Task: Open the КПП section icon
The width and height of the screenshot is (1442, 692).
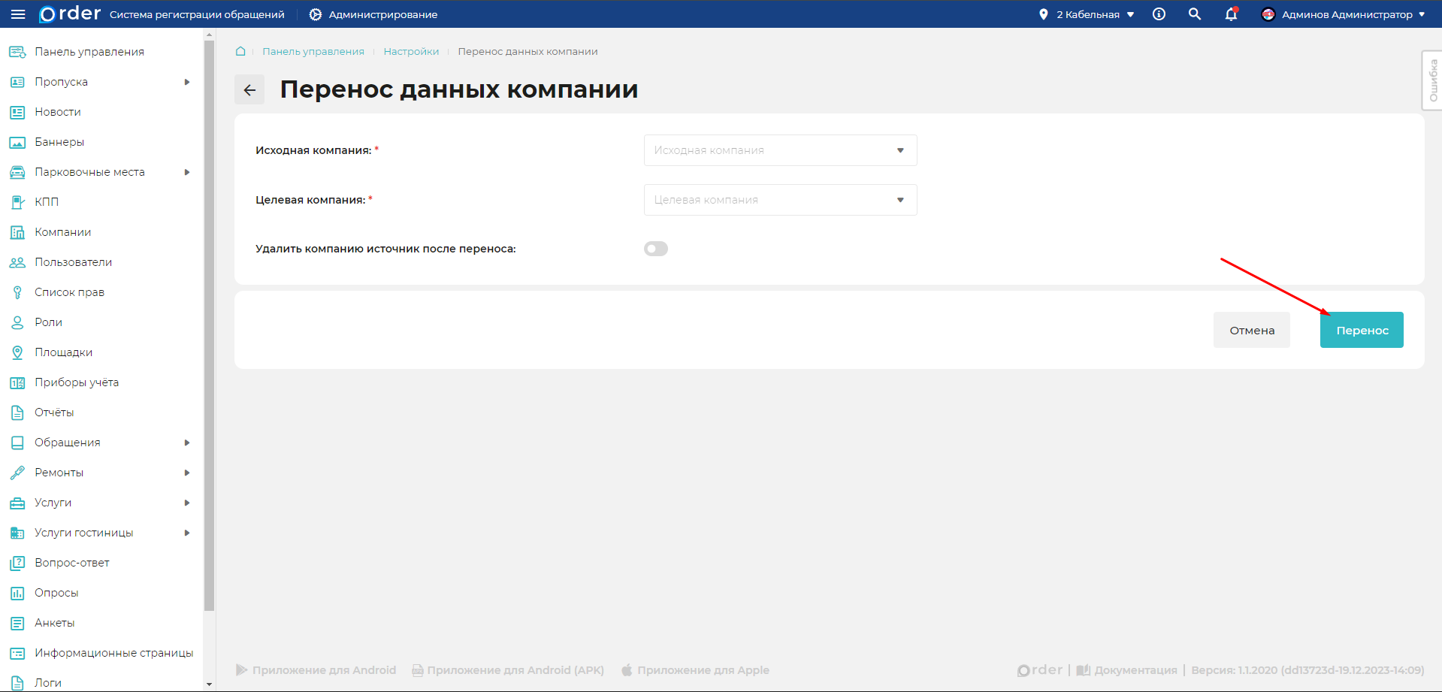Action: pyautogui.click(x=17, y=201)
